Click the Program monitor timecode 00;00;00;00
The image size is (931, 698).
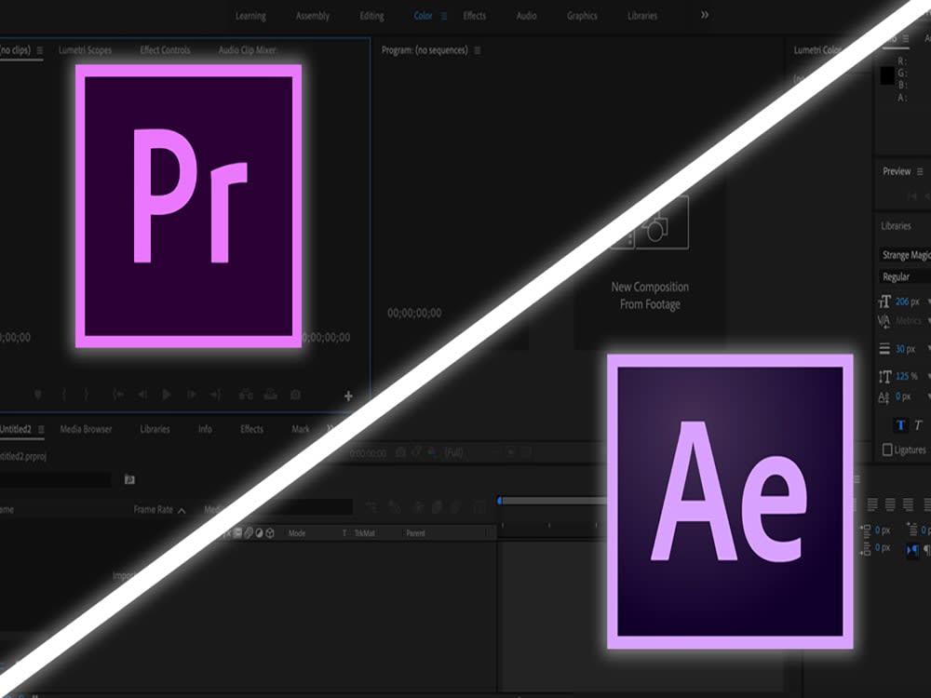point(414,313)
